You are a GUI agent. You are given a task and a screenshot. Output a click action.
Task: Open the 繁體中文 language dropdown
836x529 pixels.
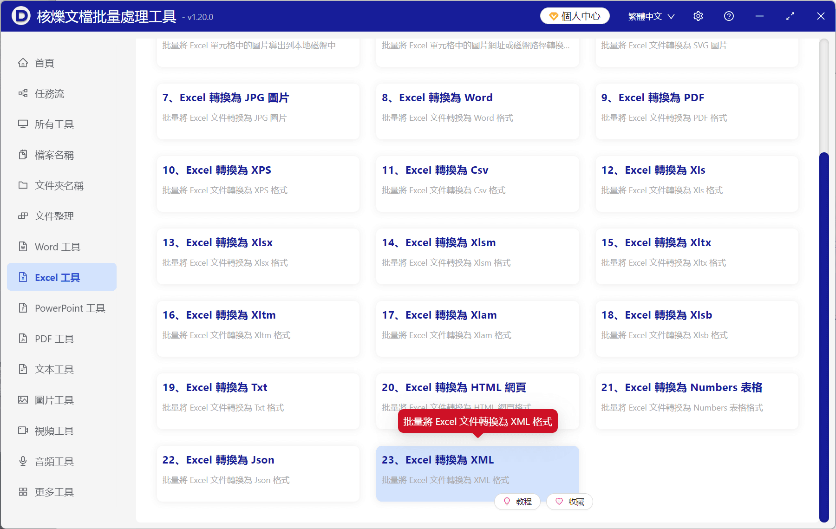[650, 16]
